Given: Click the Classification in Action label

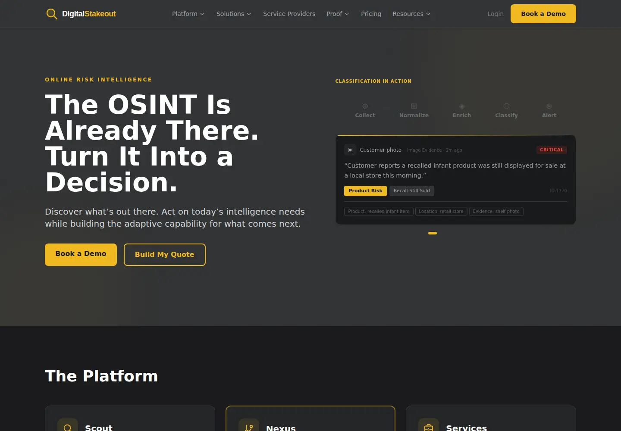Looking at the screenshot, I should click(373, 81).
